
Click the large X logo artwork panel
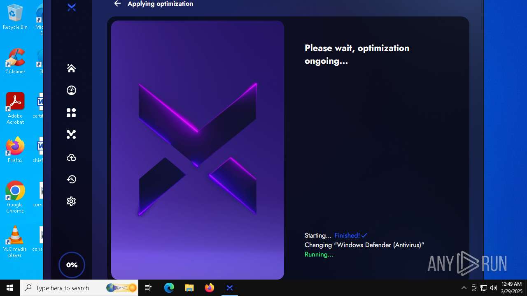click(198, 150)
